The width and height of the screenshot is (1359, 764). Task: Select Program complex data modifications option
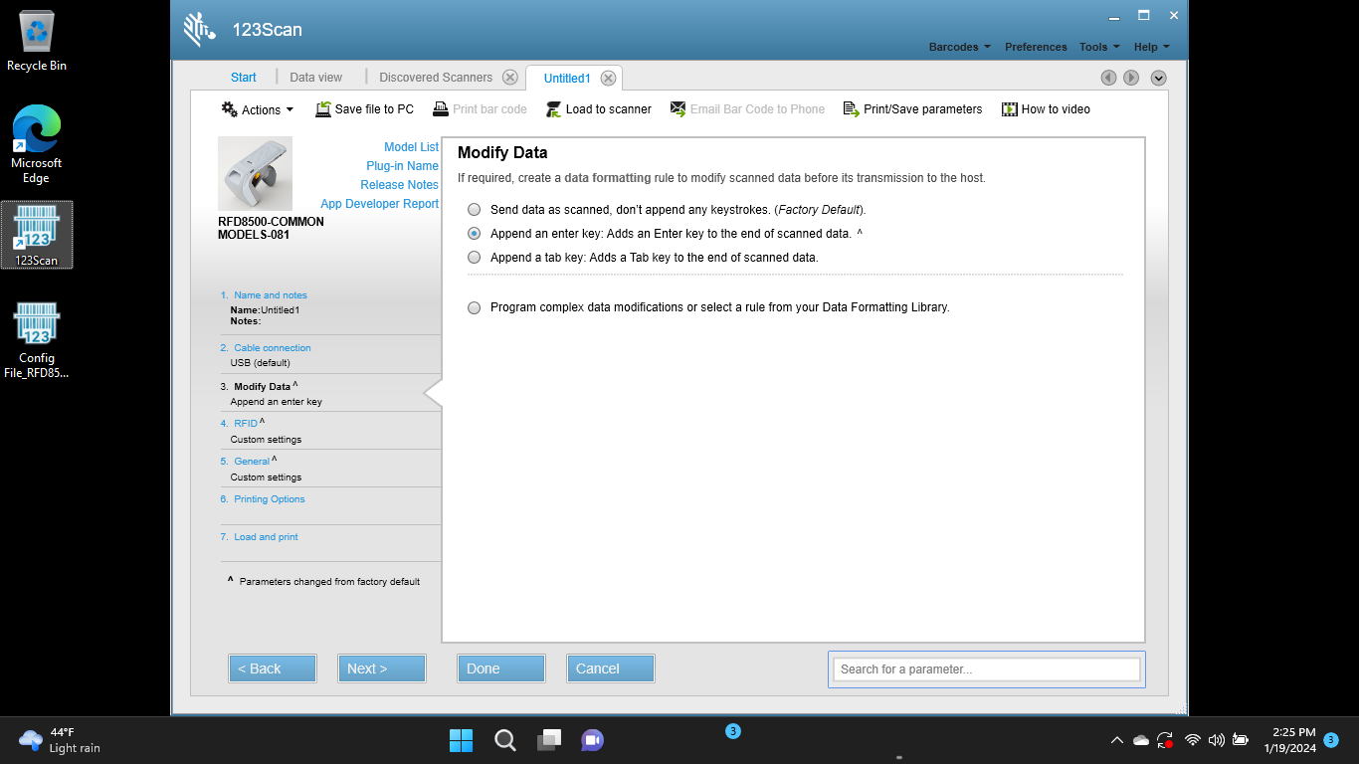tap(474, 308)
